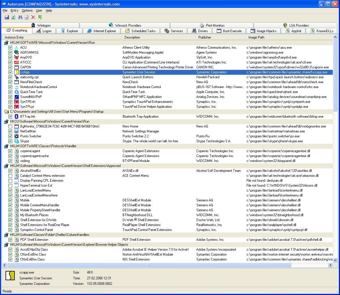Sort by the Description column header
Image resolution: width=340 pixels, height=295 pixels.
[158, 37]
